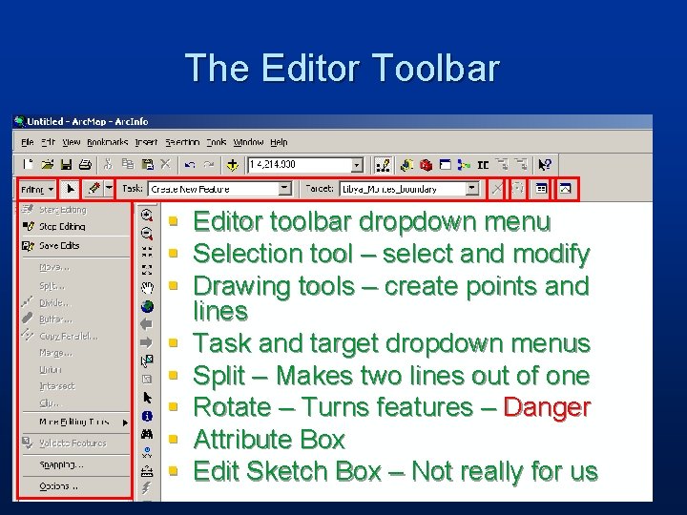Image resolution: width=687 pixels, height=515 pixels.
Task: Select the Zoom Out magnifier tool
Action: [x=147, y=234]
